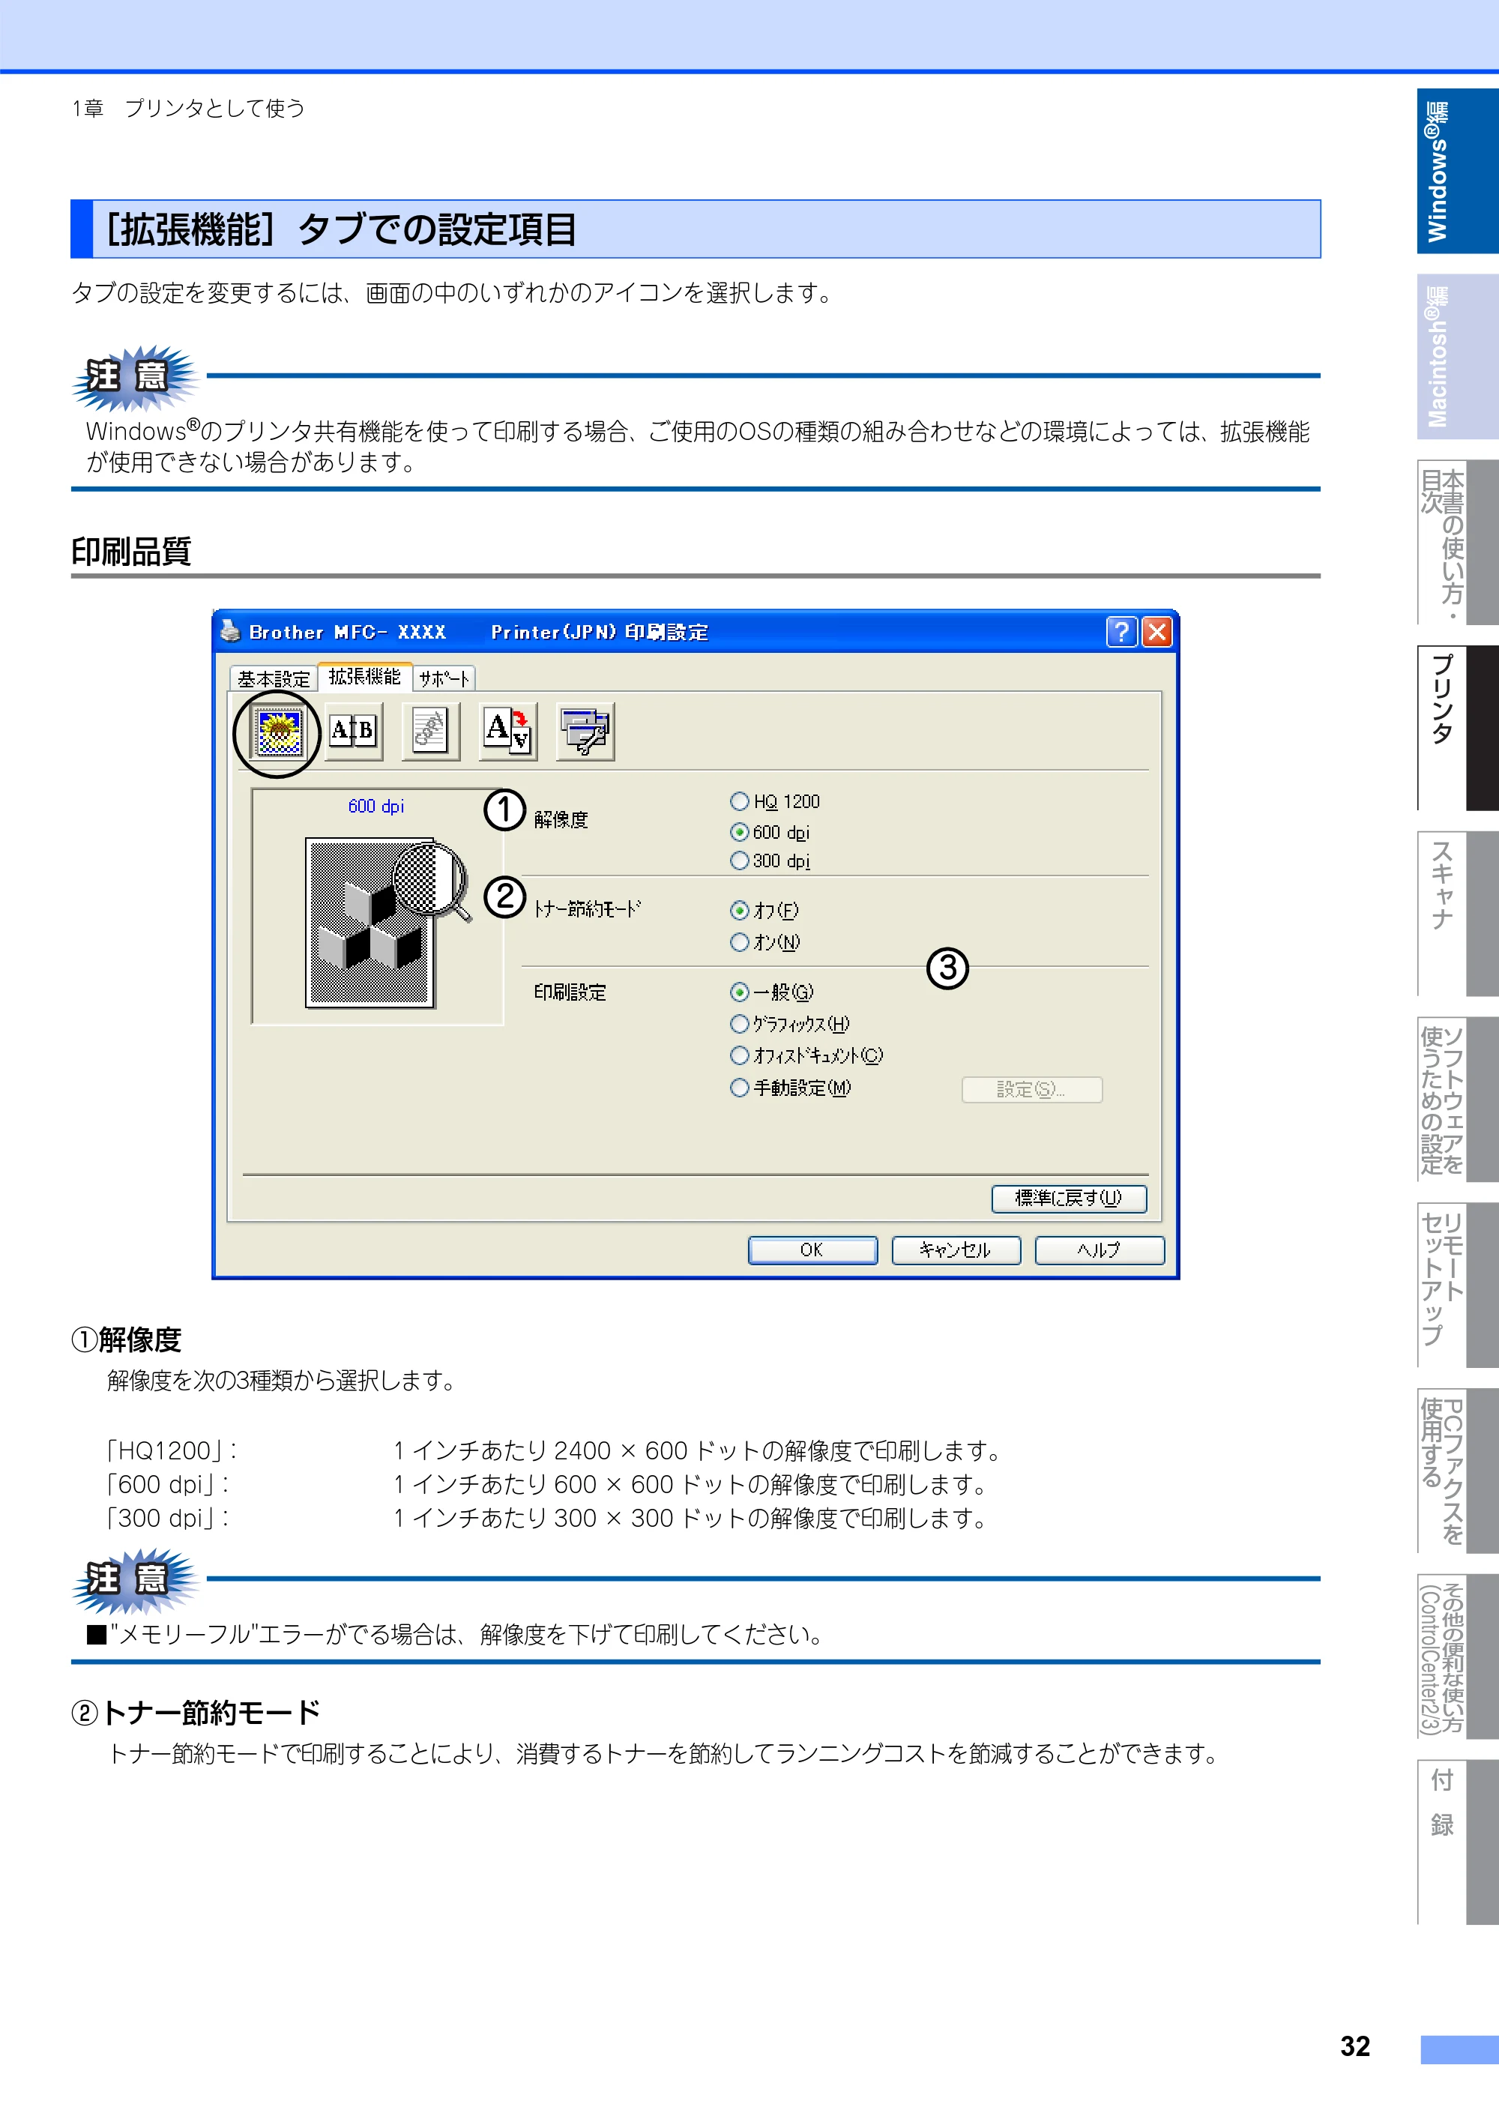
Task: Switch to the サポート tab
Action: tap(444, 678)
